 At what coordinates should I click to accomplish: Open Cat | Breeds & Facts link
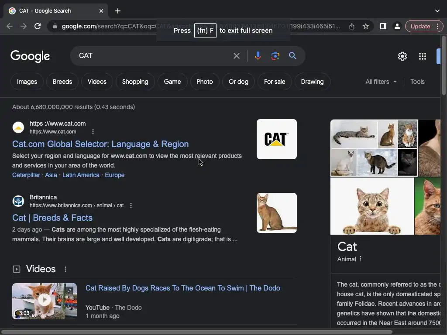pos(52,218)
